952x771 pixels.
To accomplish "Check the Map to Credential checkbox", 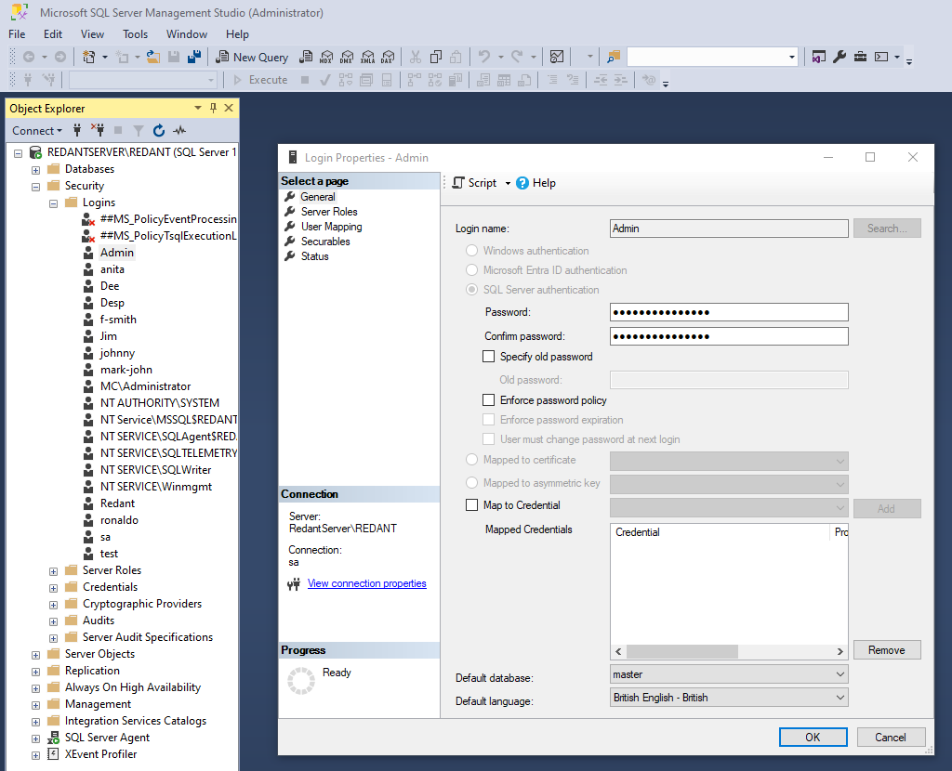I will click(x=471, y=505).
